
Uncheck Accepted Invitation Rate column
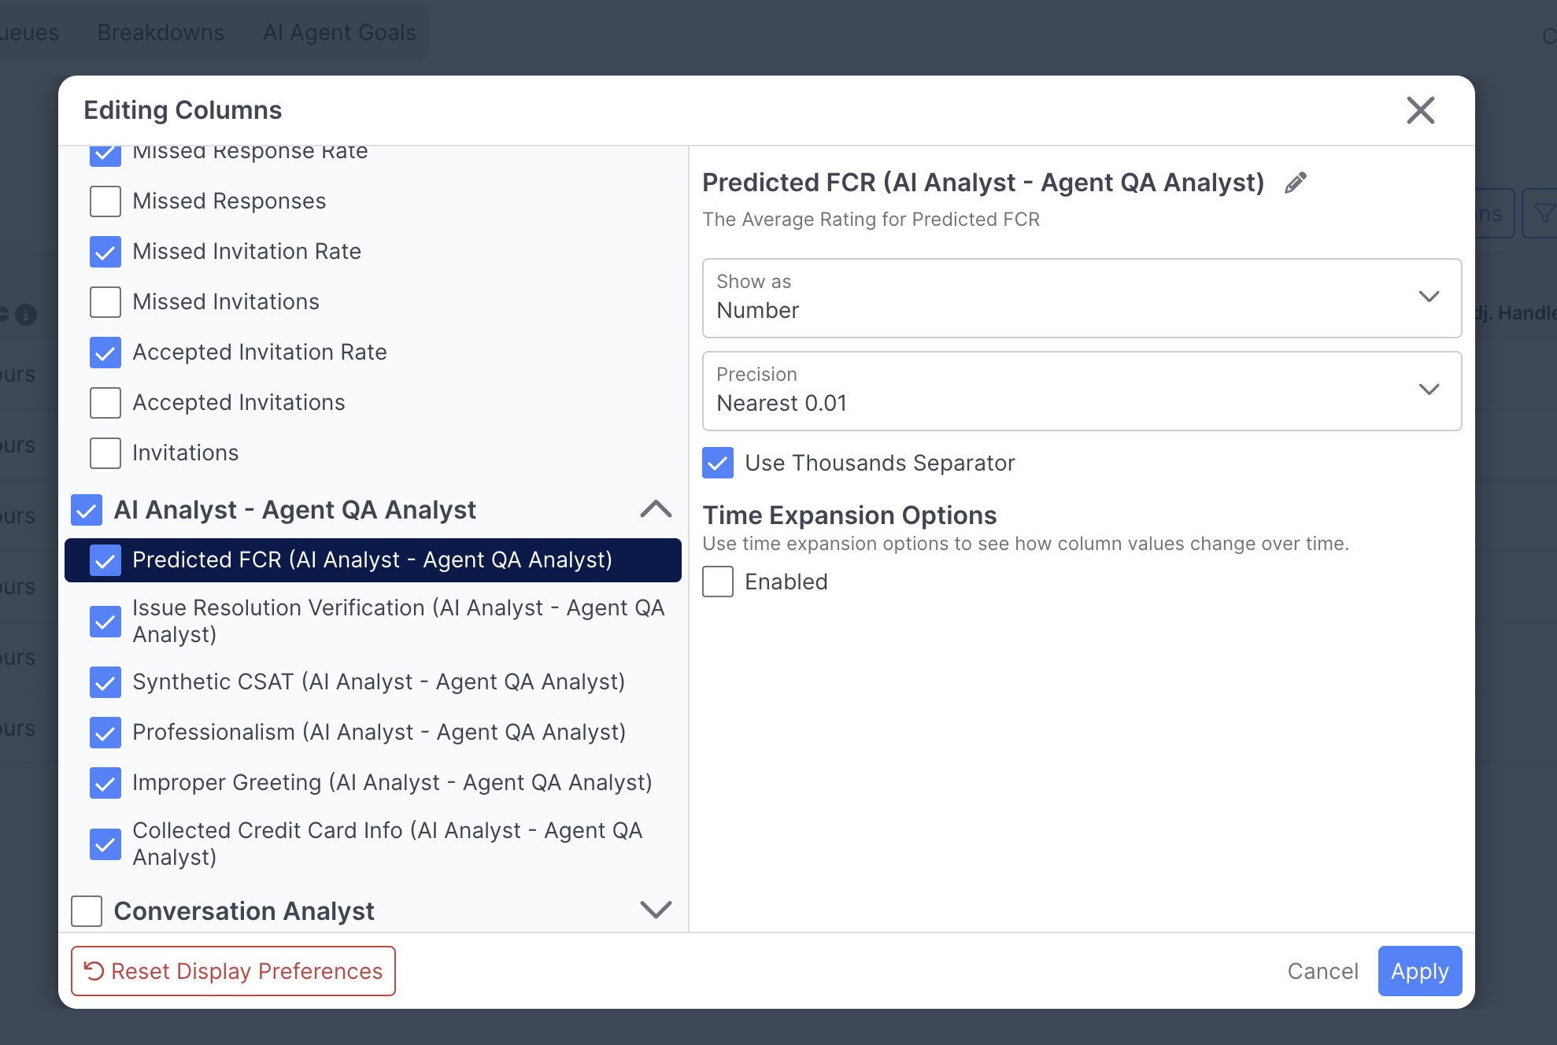point(105,353)
